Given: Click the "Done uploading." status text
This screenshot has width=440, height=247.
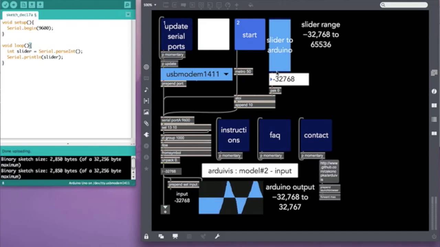Looking at the screenshot, I should pyautogui.click(x=16, y=151).
